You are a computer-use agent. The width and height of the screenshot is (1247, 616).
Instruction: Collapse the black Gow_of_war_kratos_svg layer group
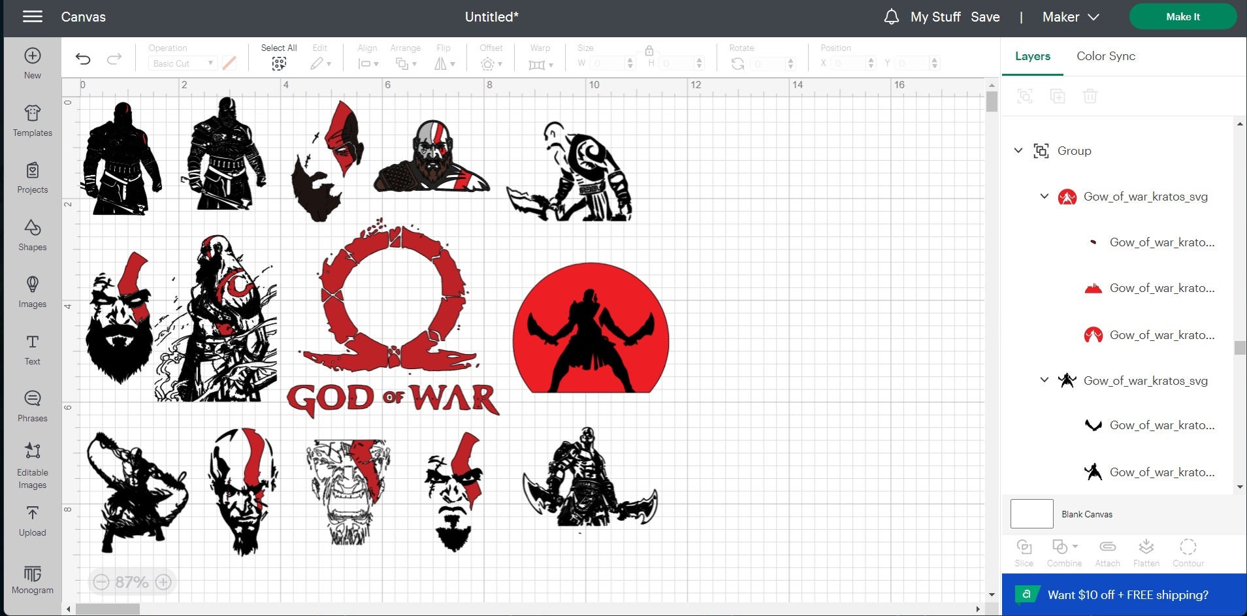click(x=1045, y=380)
